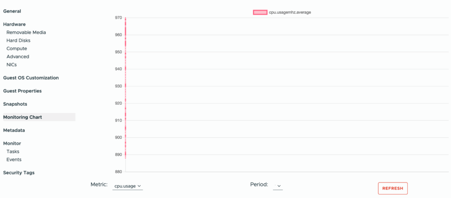Open the Snapshots section

tap(15, 104)
